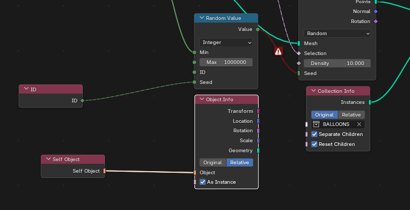The image size is (410, 210).
Task: Select Original in the Collection Info node
Action: pyautogui.click(x=325, y=115)
